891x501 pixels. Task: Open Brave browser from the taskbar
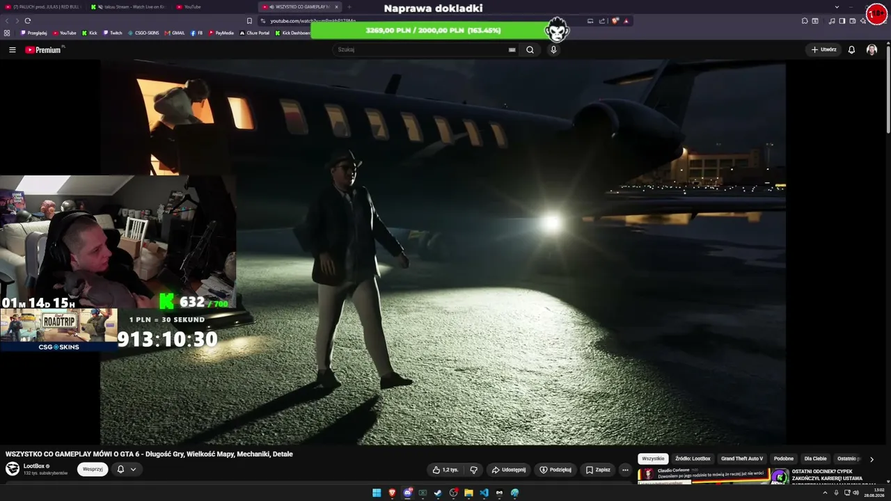click(392, 493)
